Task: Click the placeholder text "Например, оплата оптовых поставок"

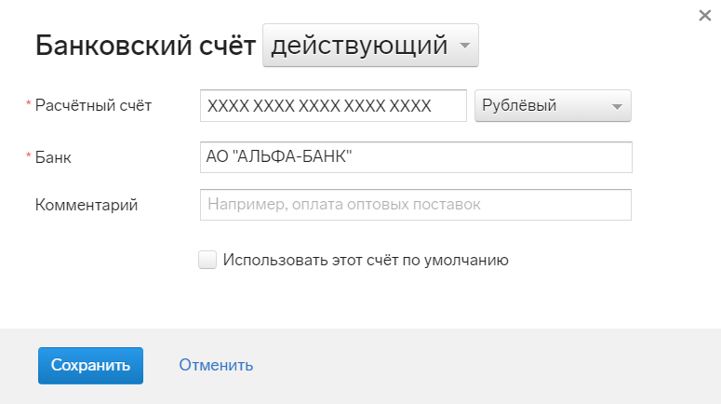Action: (x=344, y=204)
